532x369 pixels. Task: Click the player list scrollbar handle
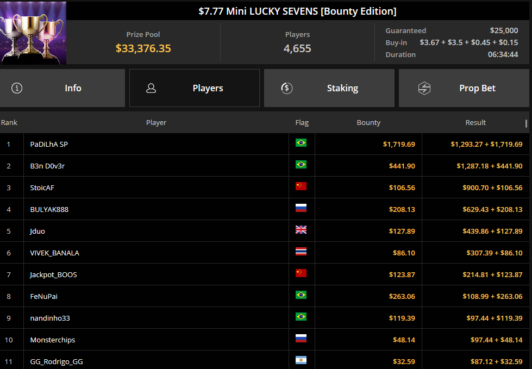[x=526, y=123]
